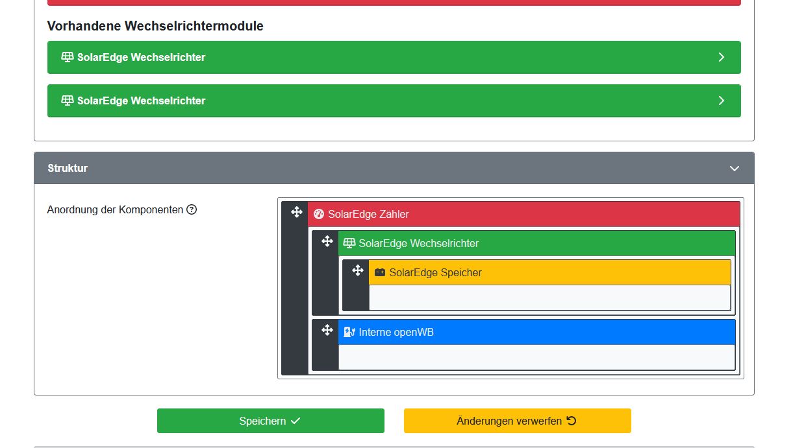Click the solar panel icon in the first module bar
Image resolution: width=793 pixels, height=448 pixels.
click(x=68, y=57)
